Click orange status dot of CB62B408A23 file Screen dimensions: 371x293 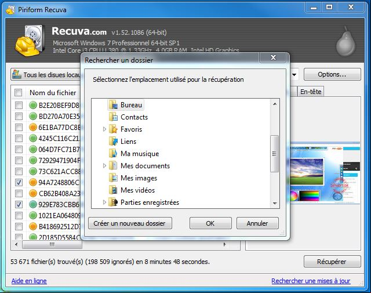pyautogui.click(x=33, y=193)
